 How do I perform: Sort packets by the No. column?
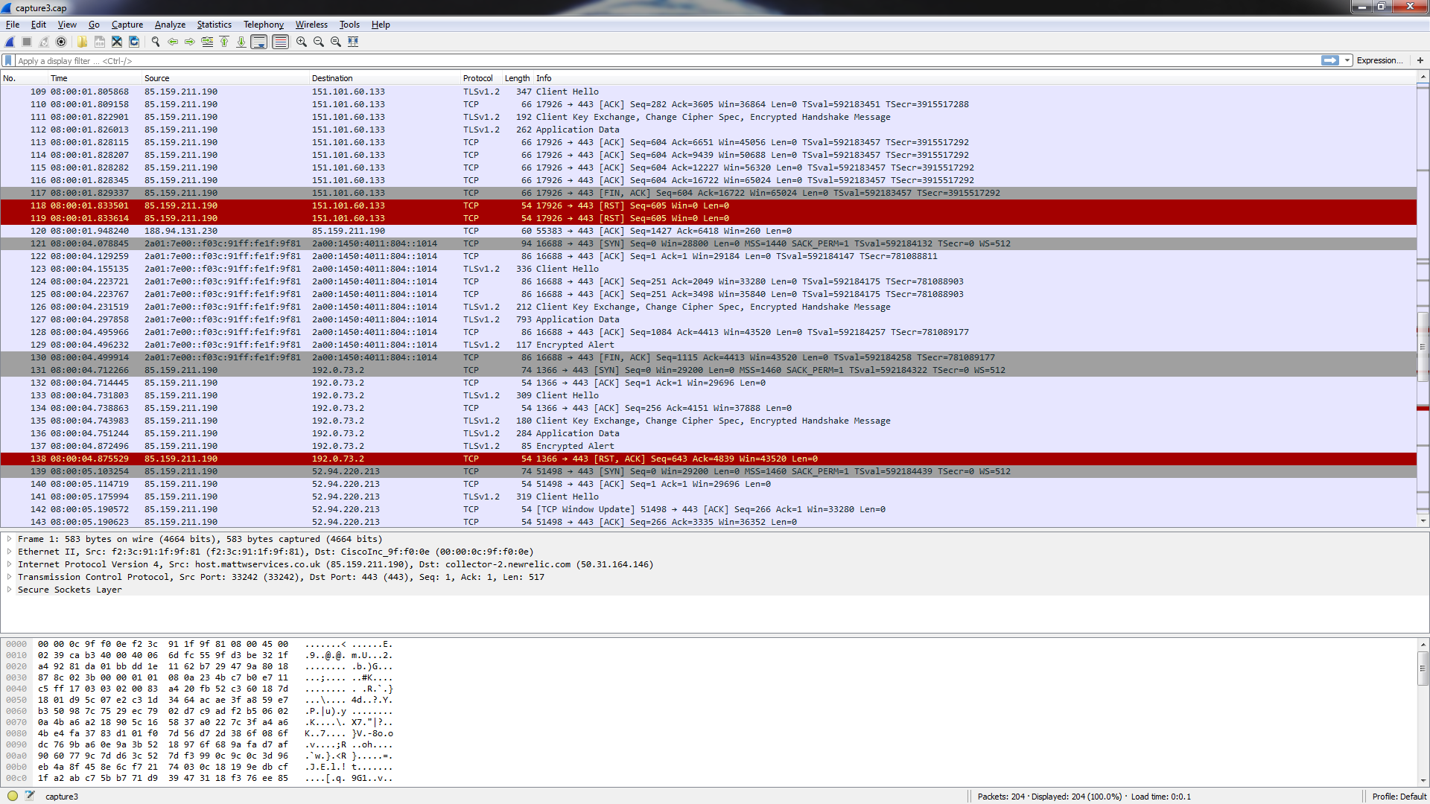pyautogui.click(x=24, y=78)
